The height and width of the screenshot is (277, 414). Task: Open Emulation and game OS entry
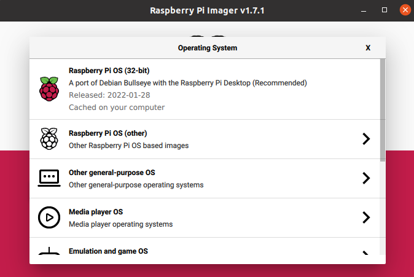(x=108, y=251)
